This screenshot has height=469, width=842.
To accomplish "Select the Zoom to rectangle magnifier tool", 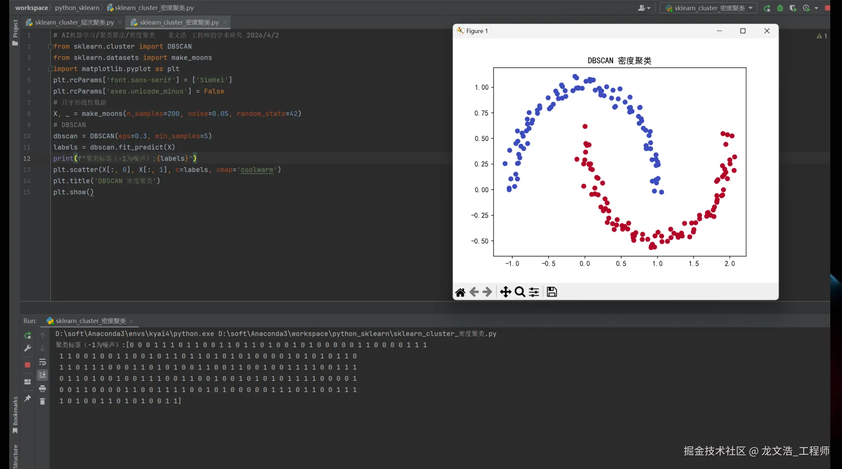I will (519, 292).
